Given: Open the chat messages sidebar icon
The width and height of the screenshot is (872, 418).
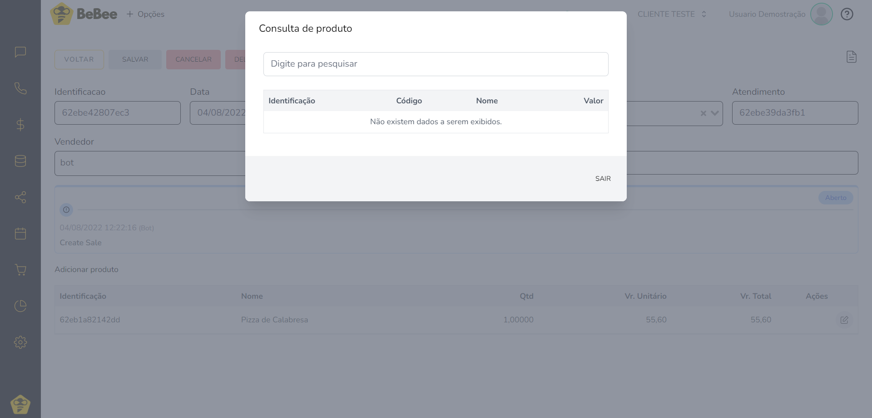Looking at the screenshot, I should click(x=20, y=52).
